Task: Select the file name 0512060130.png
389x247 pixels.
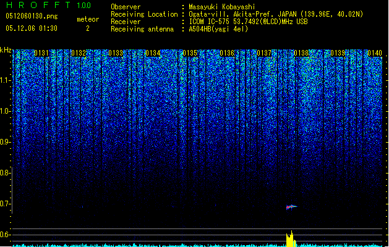Action: pos(32,16)
